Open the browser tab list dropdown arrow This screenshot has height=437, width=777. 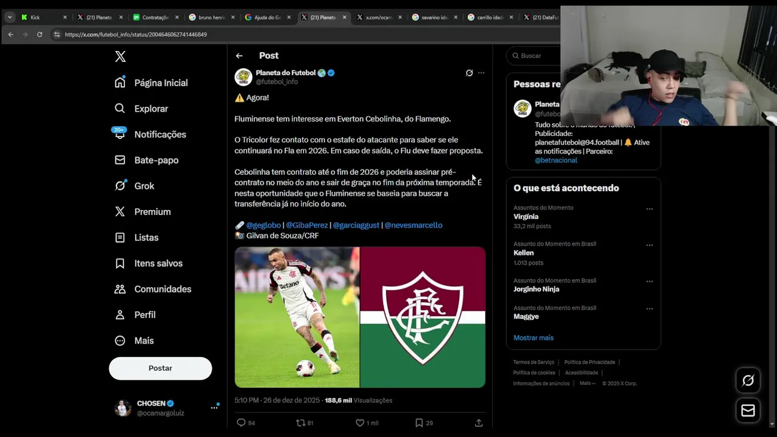click(10, 17)
